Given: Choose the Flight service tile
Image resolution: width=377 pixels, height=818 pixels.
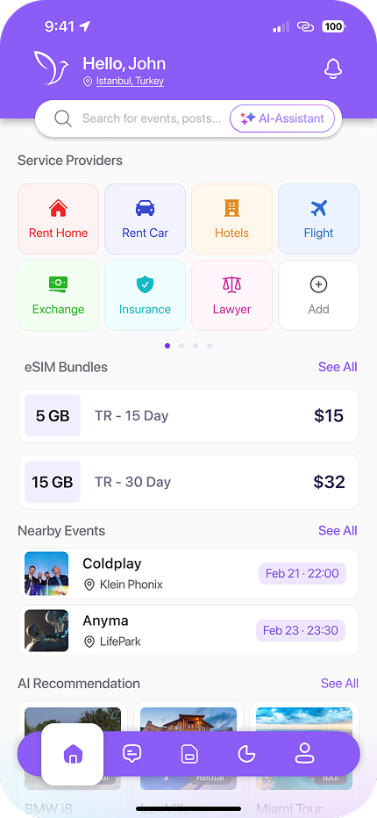Looking at the screenshot, I should coord(318,219).
